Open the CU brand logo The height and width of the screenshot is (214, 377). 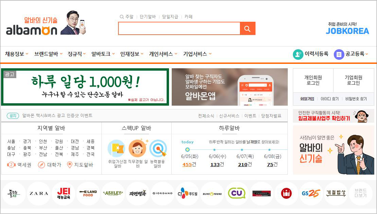click(237, 194)
